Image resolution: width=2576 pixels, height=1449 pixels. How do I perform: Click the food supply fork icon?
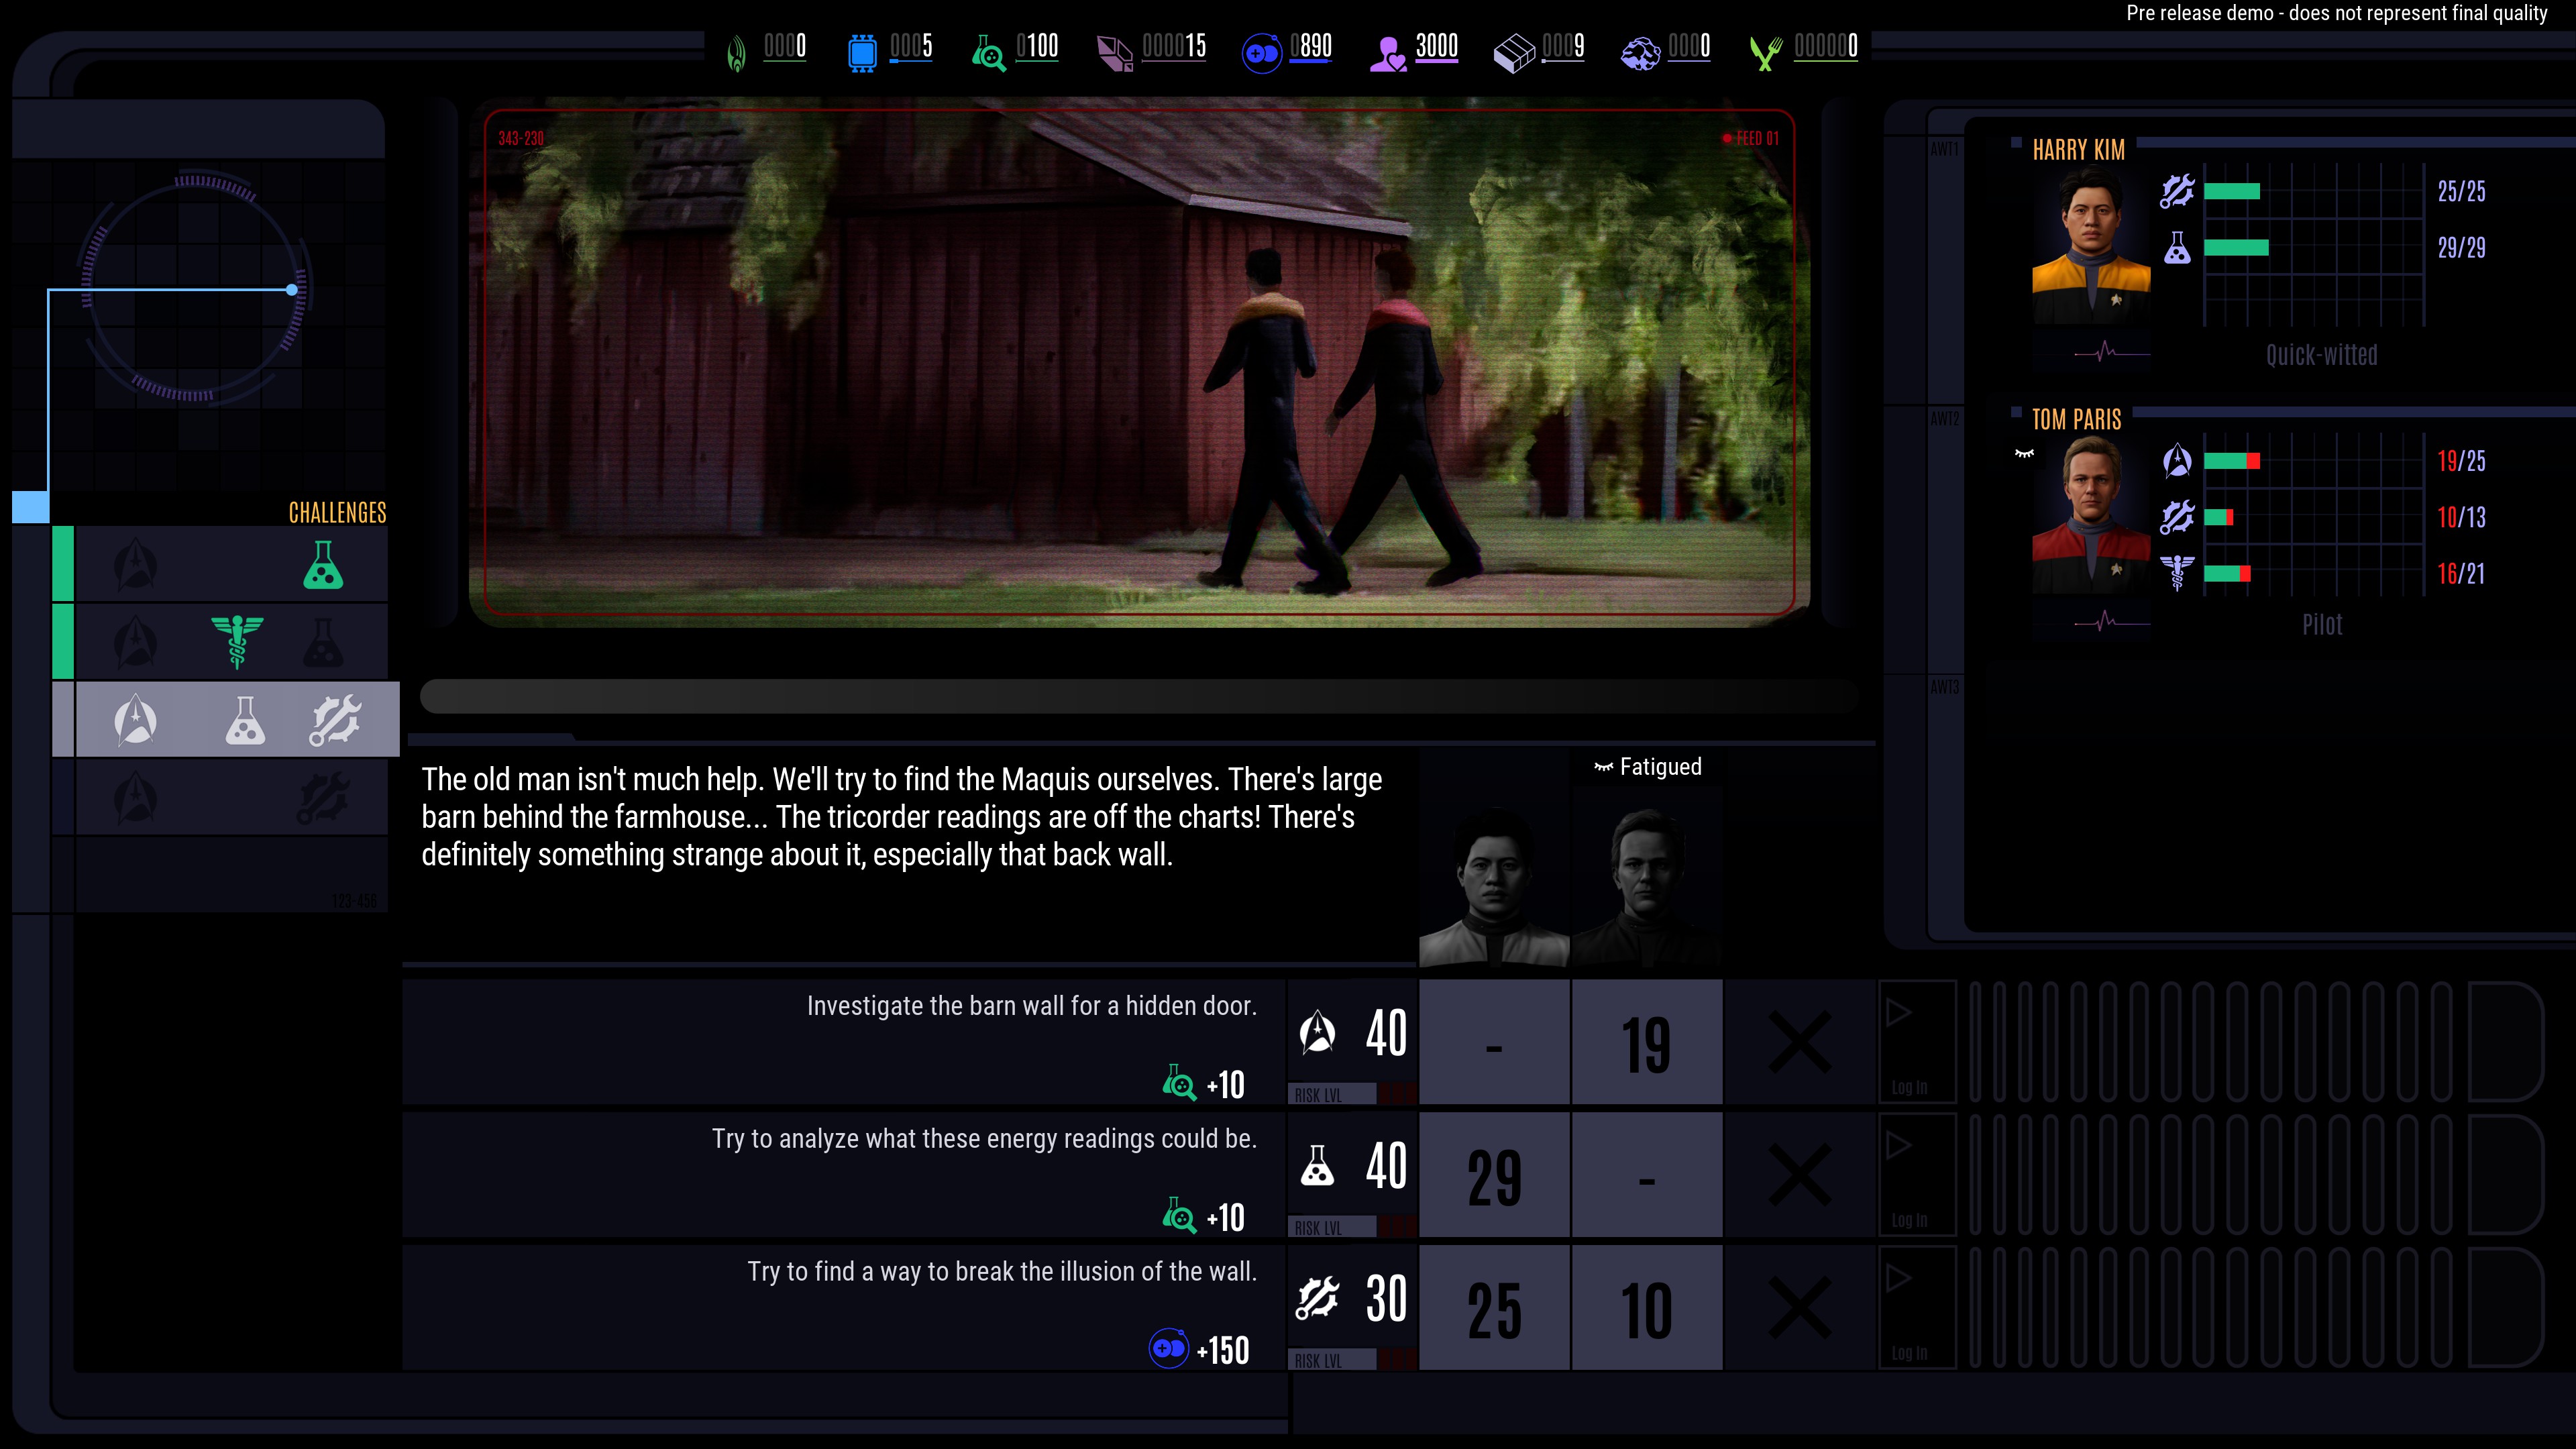[x=1766, y=52]
